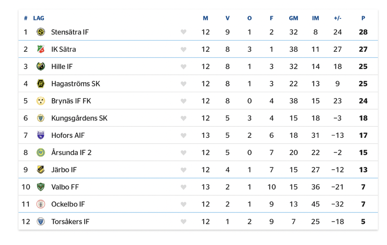
Task: Toggle the heart next to Järbo IF
Action: pyautogui.click(x=183, y=170)
